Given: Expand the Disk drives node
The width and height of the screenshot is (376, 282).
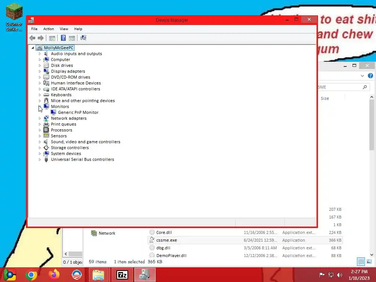Looking at the screenshot, I should point(40,65).
